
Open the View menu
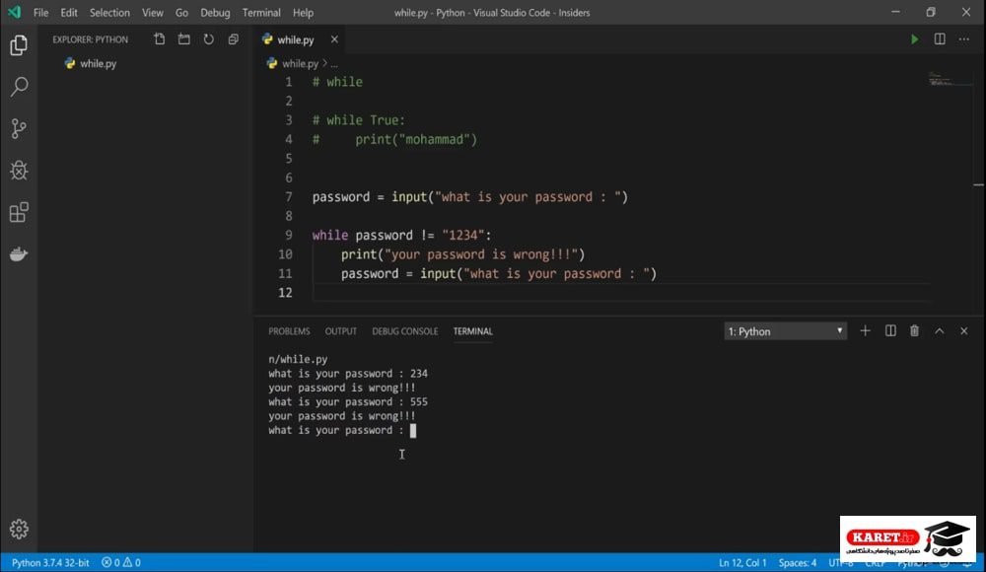click(x=152, y=13)
